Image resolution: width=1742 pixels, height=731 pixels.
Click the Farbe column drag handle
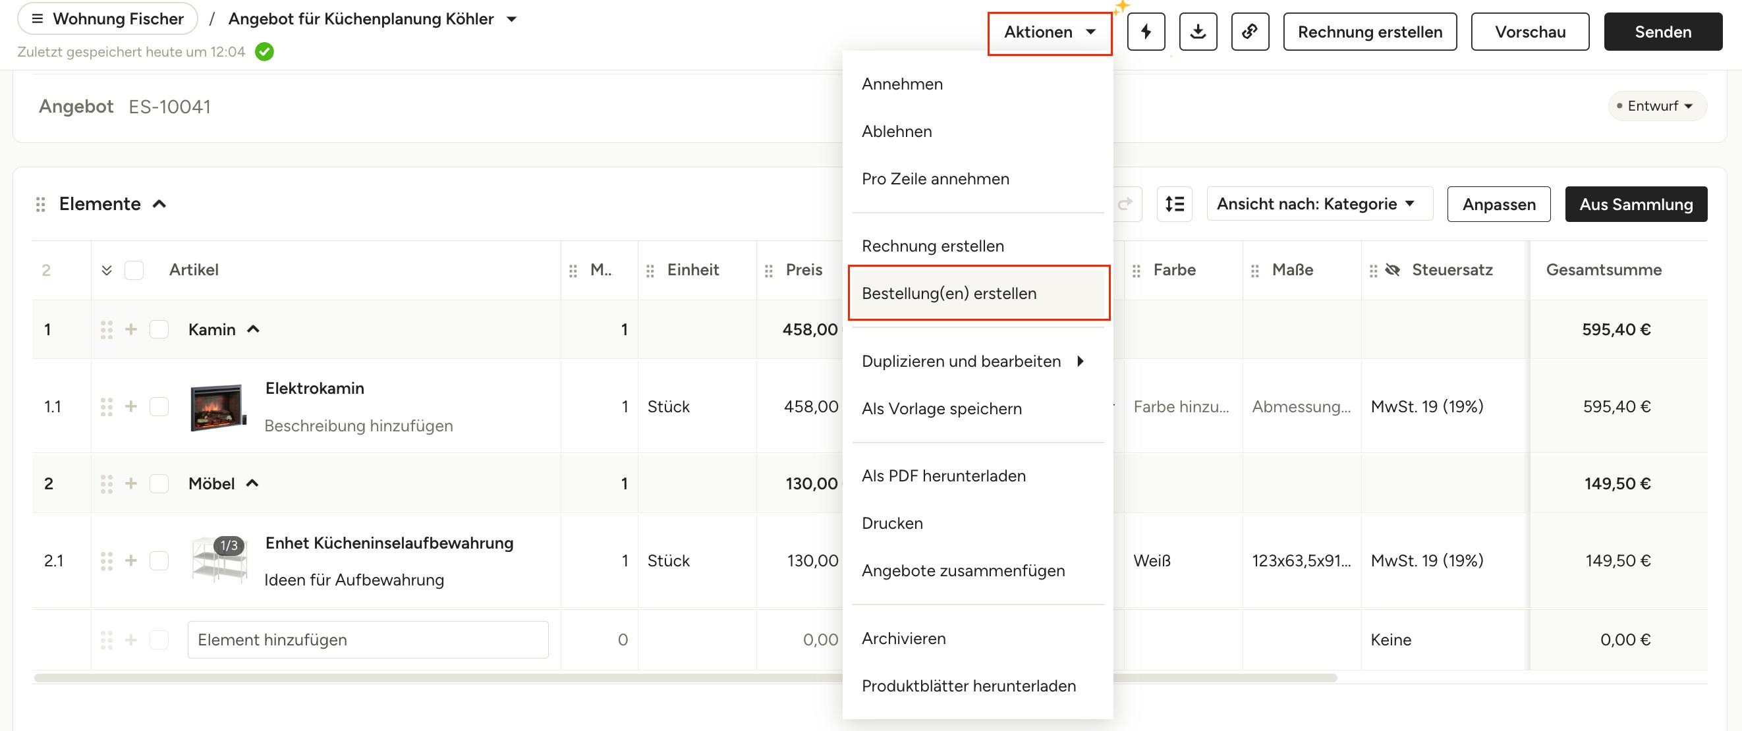1136,271
